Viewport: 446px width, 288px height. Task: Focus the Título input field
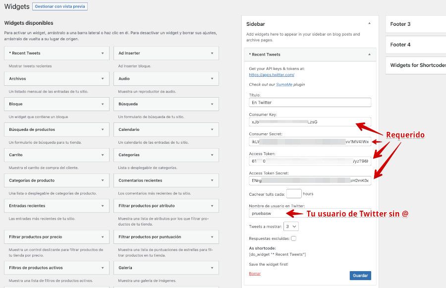[310, 103]
